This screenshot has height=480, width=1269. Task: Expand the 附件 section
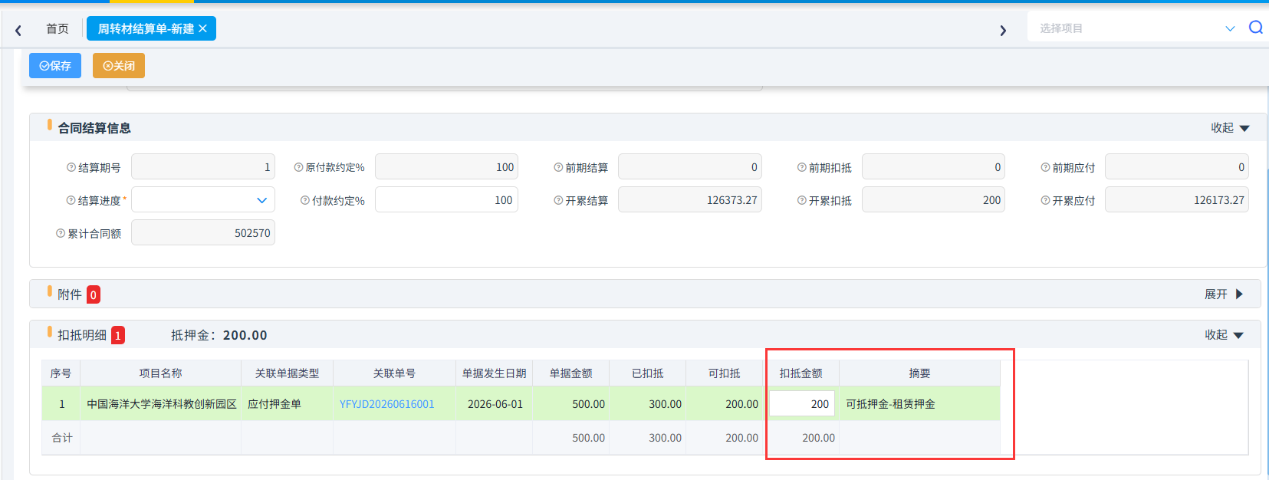[1224, 294]
